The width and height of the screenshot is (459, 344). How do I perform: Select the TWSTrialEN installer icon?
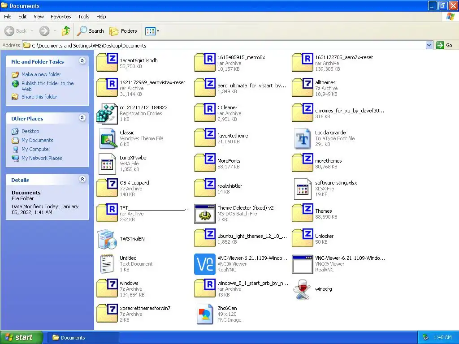point(107,239)
